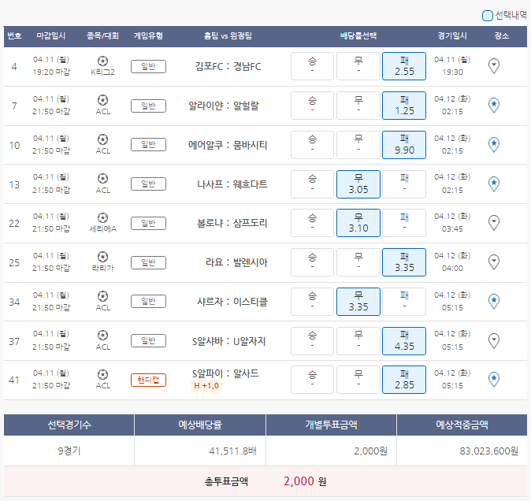531x501 pixels.
Task: Click the 라요 : 발렌시아 match name
Action: [x=236, y=262]
